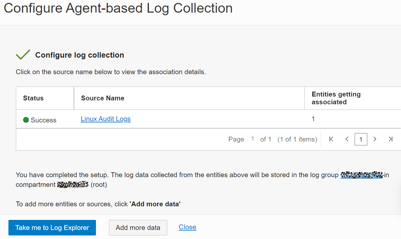Select the entities count cell showing 1

click(313, 119)
